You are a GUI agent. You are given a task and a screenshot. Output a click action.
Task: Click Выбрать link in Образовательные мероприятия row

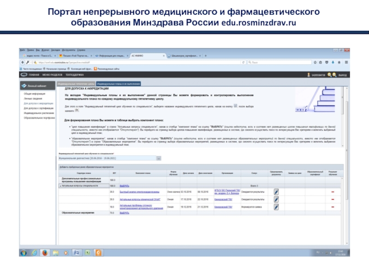(124, 213)
